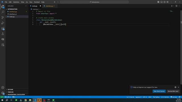This screenshot has height=102, width=182.
Task: Open Explorer Views and More Actions ellipsis
Action: pyautogui.click(x=26, y=6)
